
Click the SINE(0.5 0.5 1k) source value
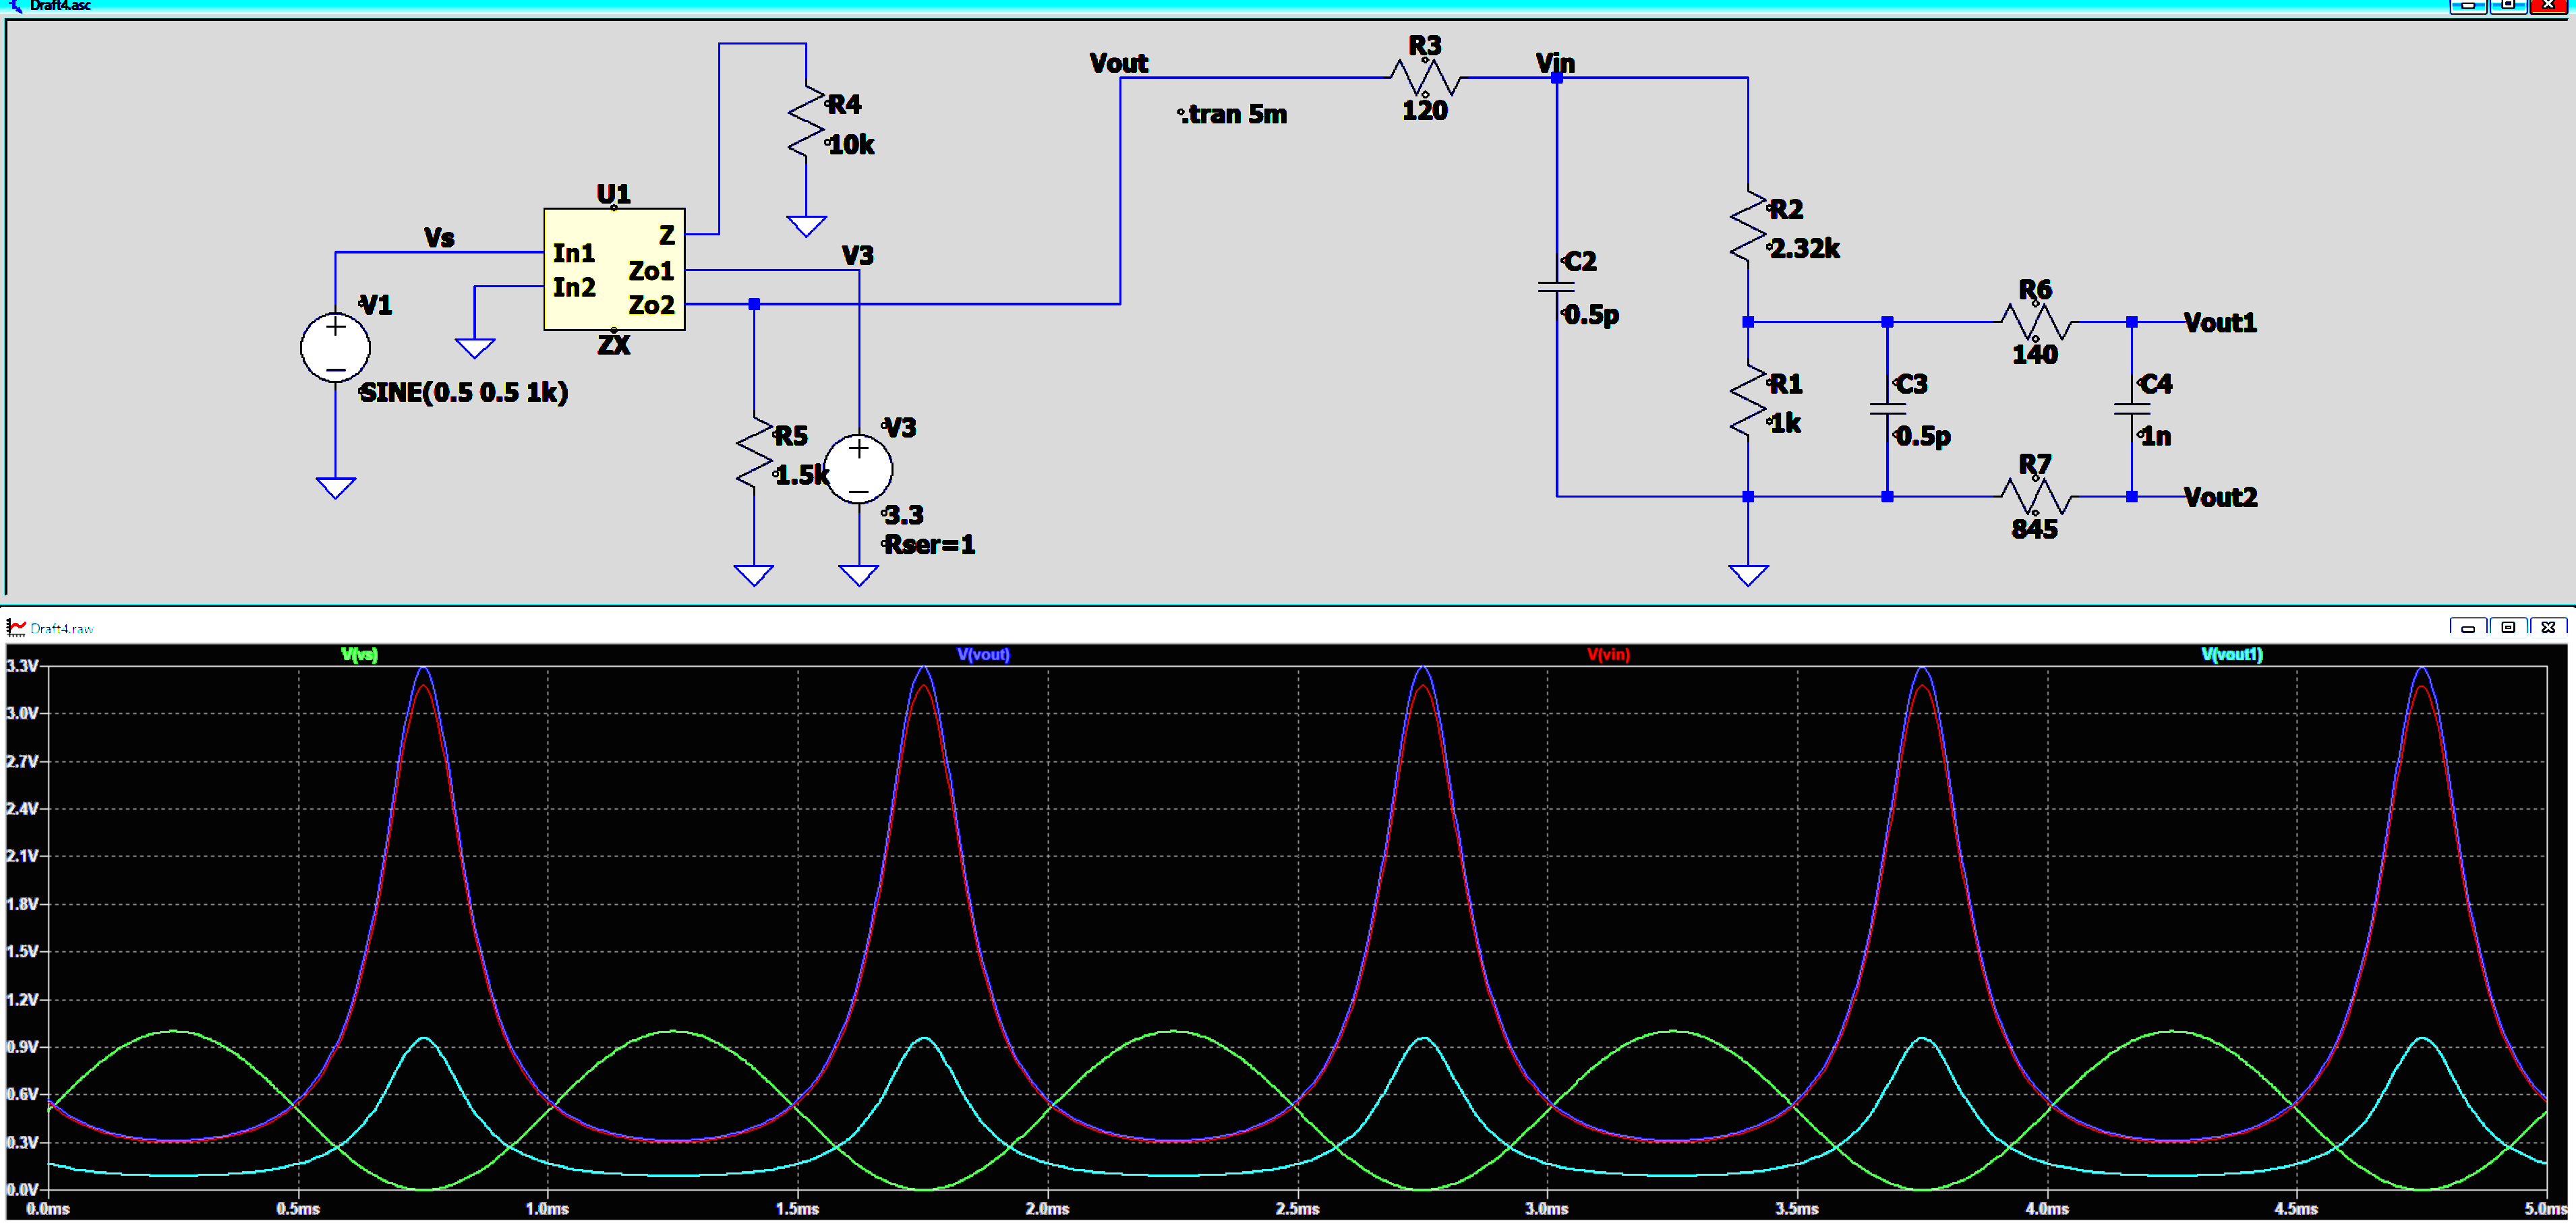point(463,393)
